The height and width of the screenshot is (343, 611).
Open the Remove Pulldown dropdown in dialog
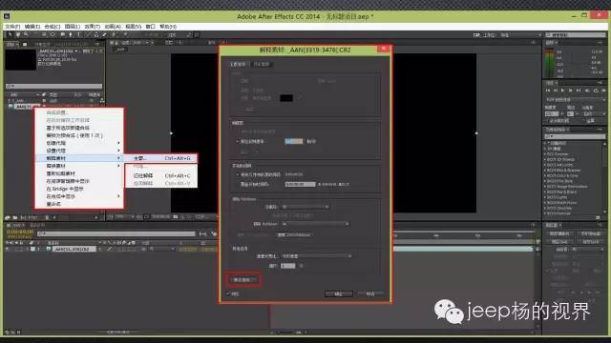[315, 224]
